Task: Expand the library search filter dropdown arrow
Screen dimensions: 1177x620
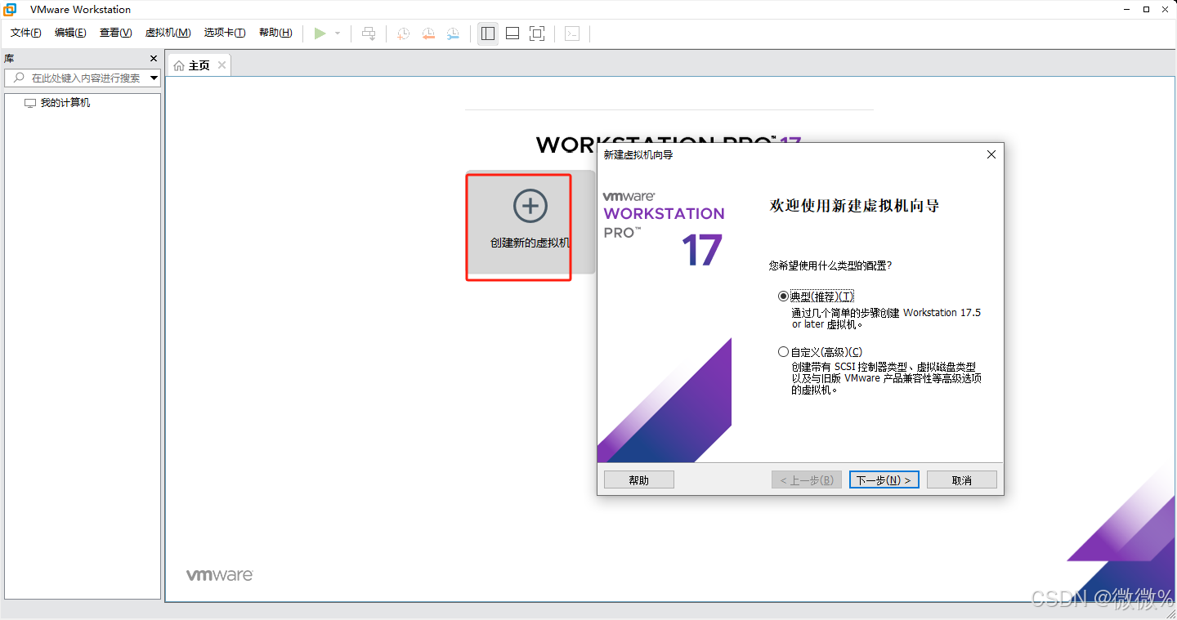Action: (x=154, y=78)
